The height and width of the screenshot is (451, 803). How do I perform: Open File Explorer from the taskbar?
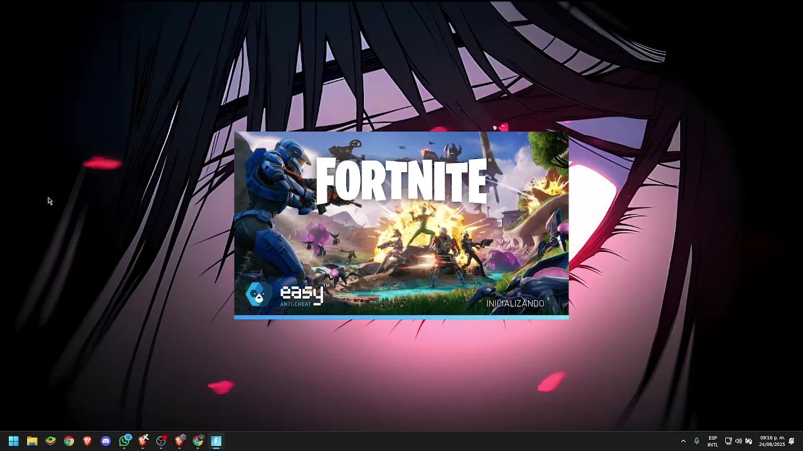click(32, 441)
